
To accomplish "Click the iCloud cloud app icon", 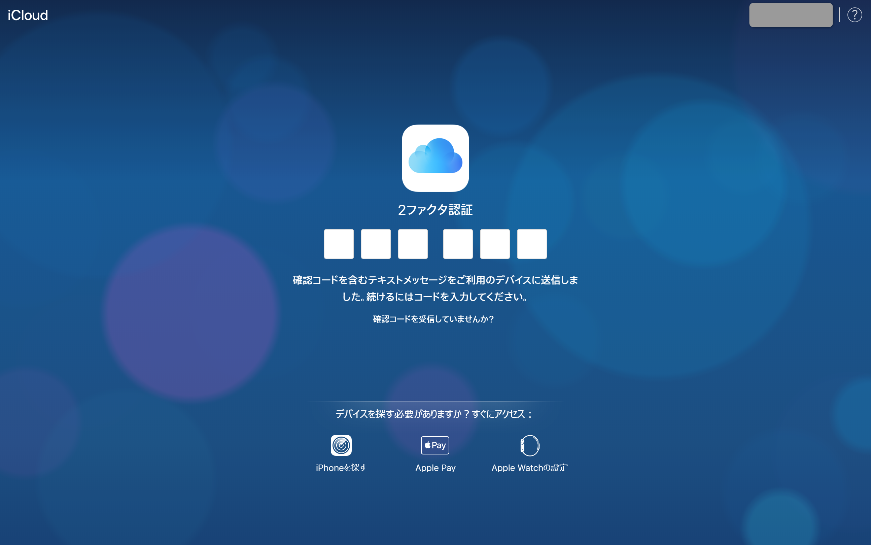I will (x=435, y=158).
